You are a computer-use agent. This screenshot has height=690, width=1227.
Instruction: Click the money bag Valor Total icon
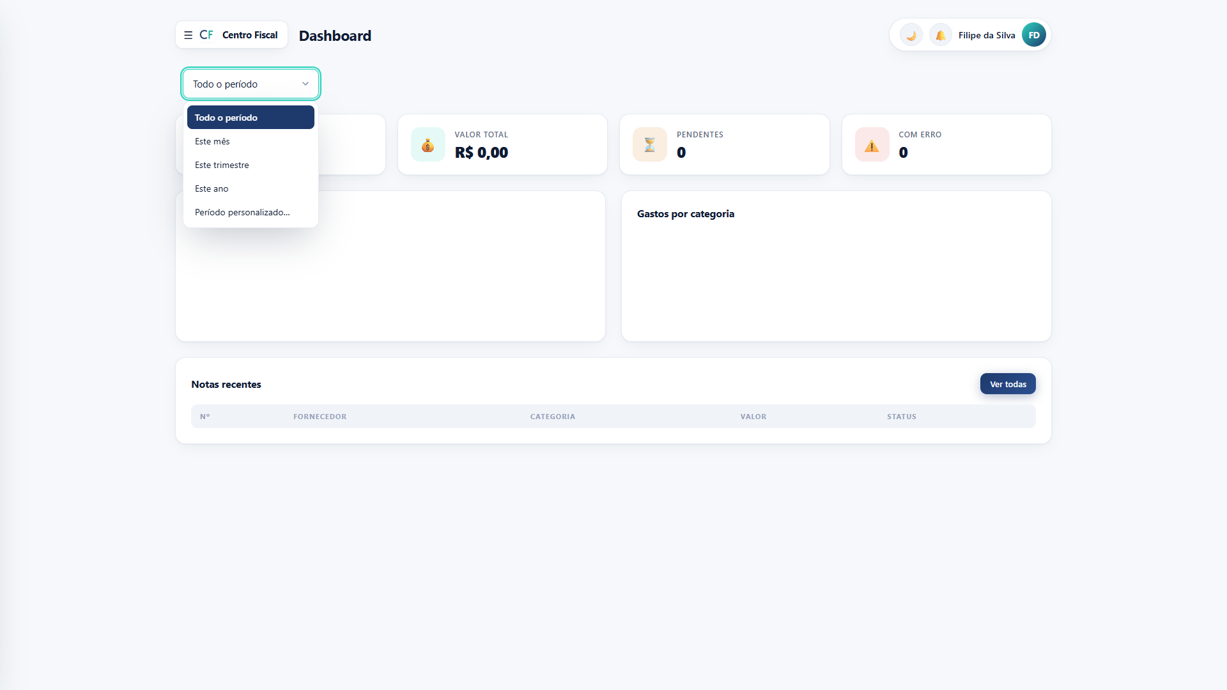[x=428, y=144]
